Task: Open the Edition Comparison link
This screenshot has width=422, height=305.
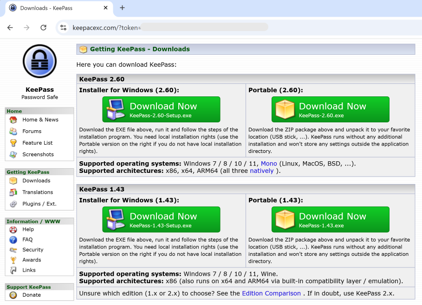Action: click(271, 293)
